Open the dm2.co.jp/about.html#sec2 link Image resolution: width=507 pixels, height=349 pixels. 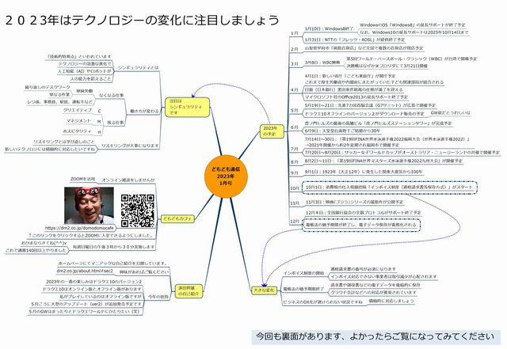coord(85,271)
